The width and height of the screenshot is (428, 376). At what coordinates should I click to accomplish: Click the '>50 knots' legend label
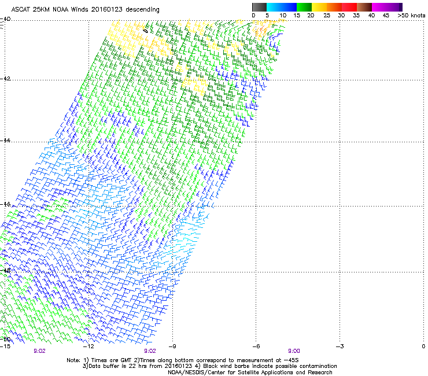tap(411, 16)
